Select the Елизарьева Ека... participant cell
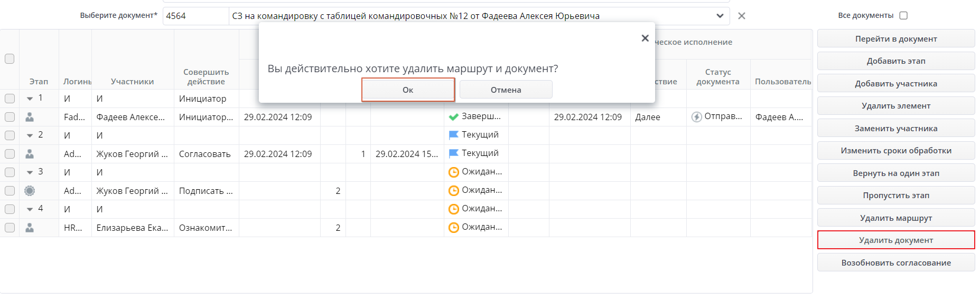Screen dimensions: 980x303 coord(133,228)
